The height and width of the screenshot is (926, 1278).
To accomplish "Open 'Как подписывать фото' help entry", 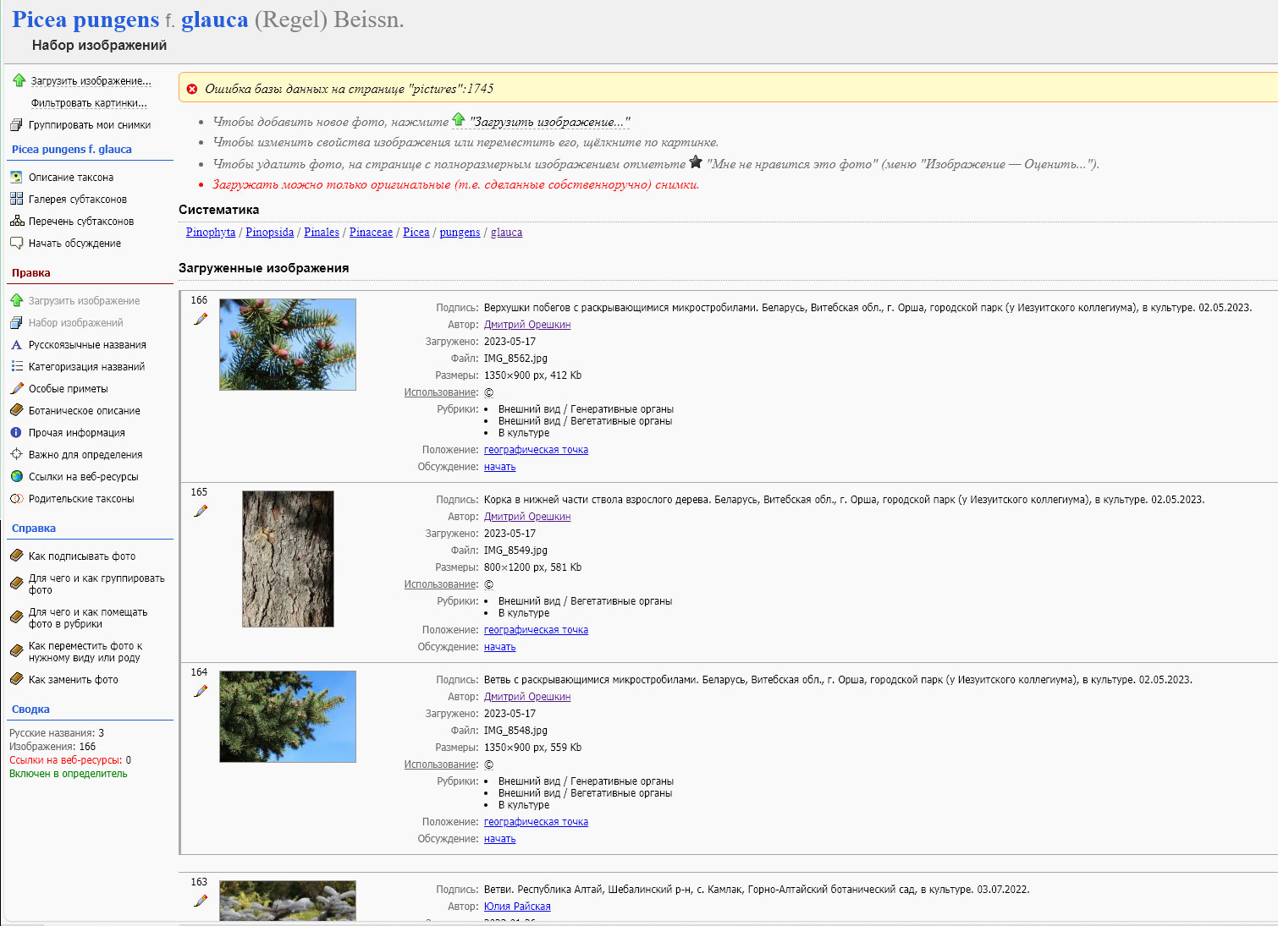I will click(x=82, y=556).
